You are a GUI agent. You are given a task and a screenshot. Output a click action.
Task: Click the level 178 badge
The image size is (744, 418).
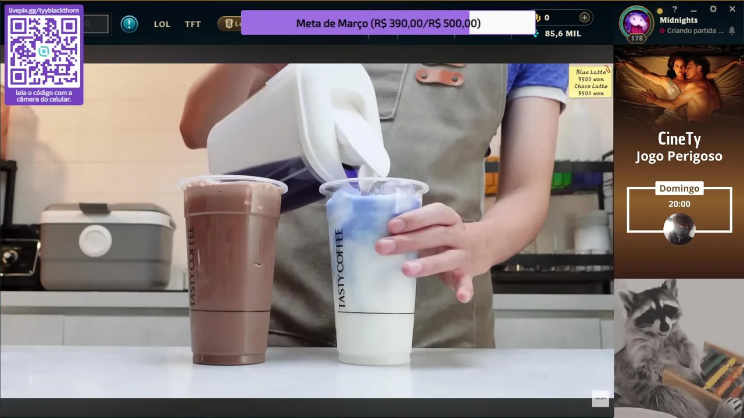click(x=636, y=38)
